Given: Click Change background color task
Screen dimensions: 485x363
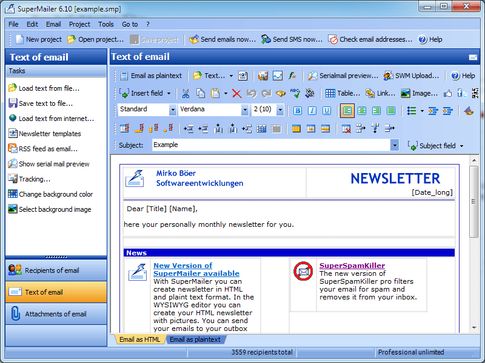Looking at the screenshot, I should click(x=51, y=194).
